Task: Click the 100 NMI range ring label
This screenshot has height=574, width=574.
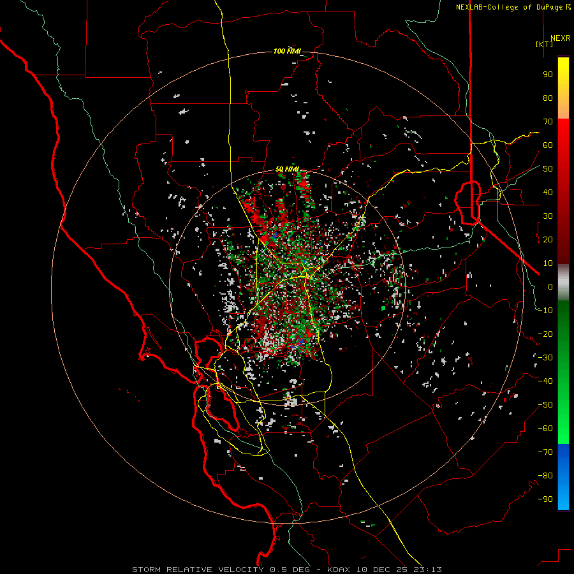Action: click(287, 51)
